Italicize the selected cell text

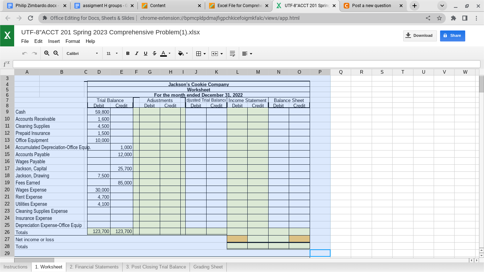[x=137, y=53]
